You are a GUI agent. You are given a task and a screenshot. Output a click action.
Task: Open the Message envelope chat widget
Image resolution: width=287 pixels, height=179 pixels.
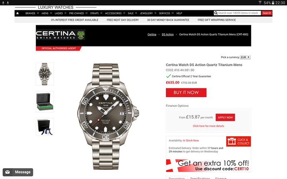coord(18,172)
